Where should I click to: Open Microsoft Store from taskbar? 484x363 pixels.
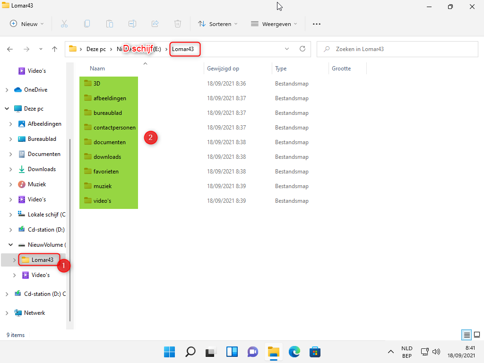point(315,352)
